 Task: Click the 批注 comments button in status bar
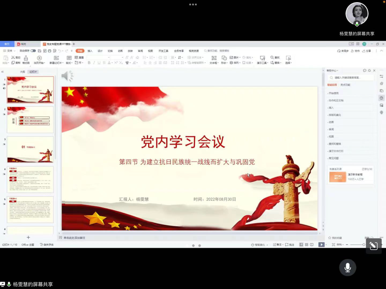pyautogui.click(x=290, y=245)
